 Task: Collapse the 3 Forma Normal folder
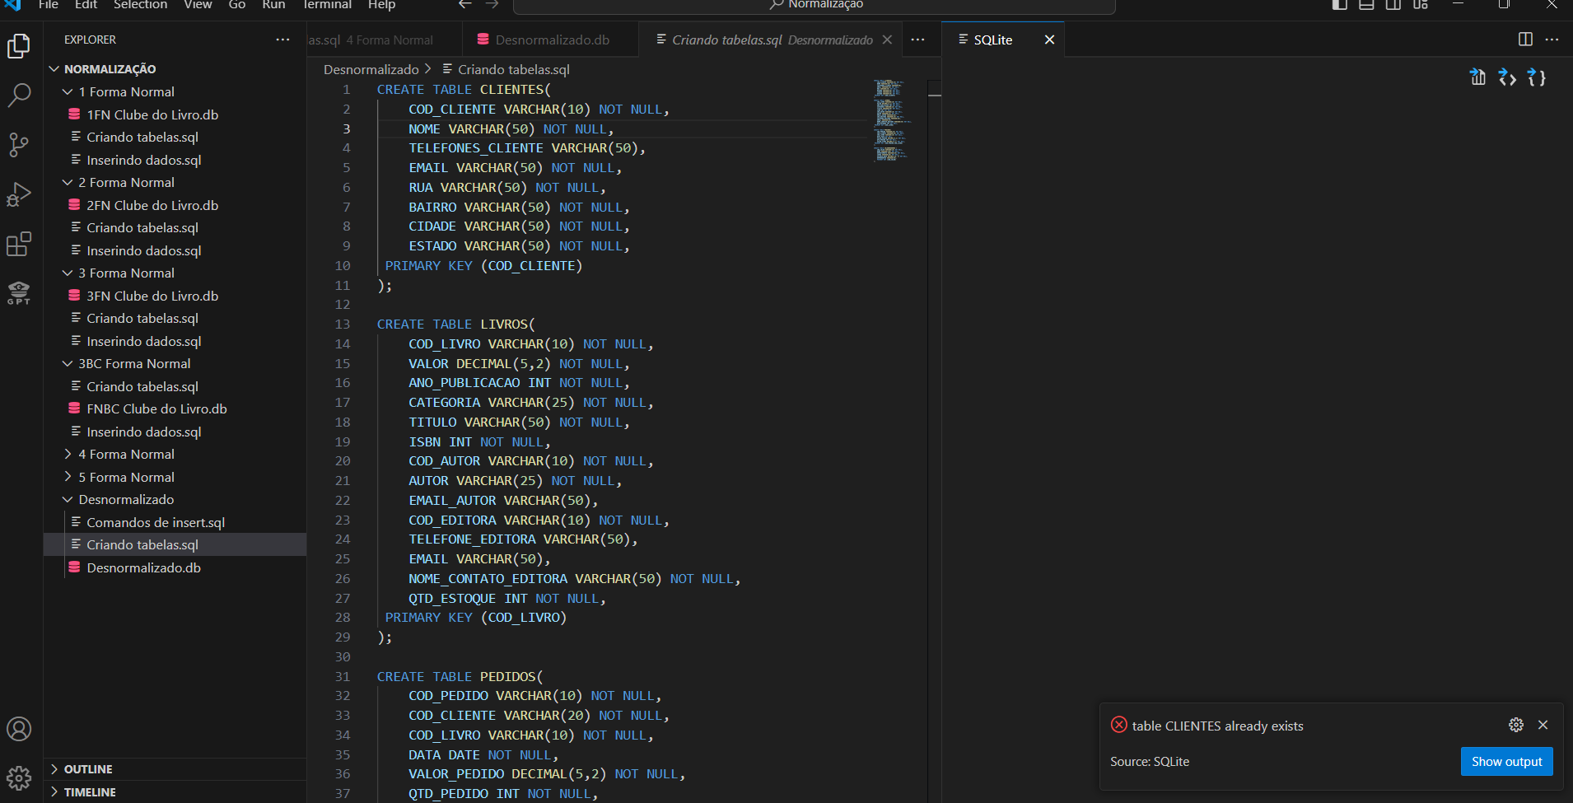coord(175,273)
